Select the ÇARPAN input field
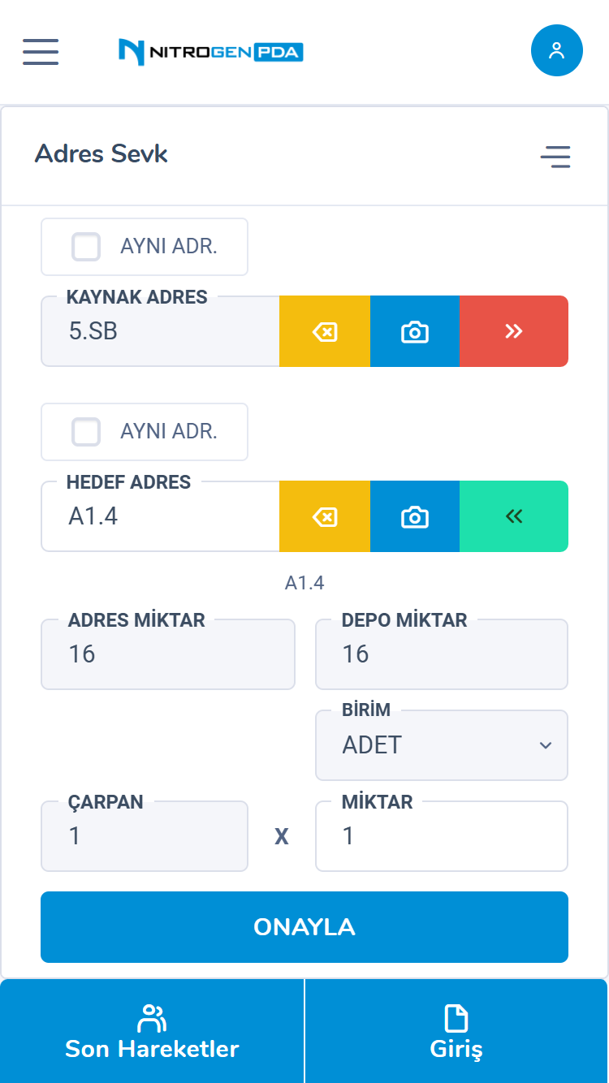Screen dimensions: 609x1083 tap(145, 836)
